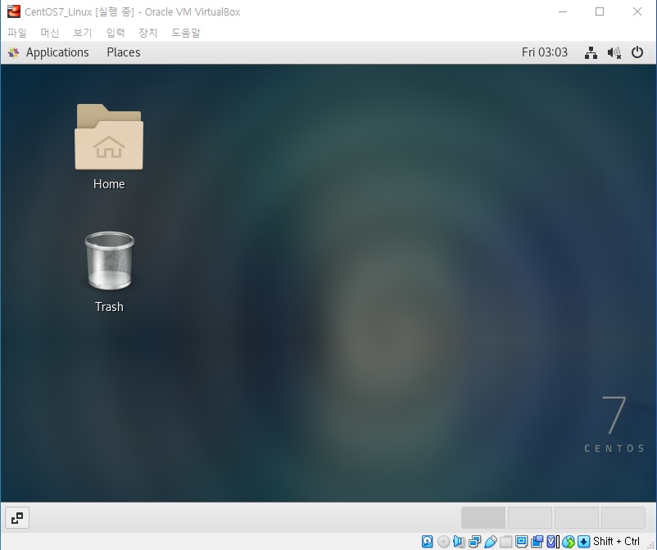Close the VirtualBox window
This screenshot has width=657, height=550.
(x=637, y=11)
